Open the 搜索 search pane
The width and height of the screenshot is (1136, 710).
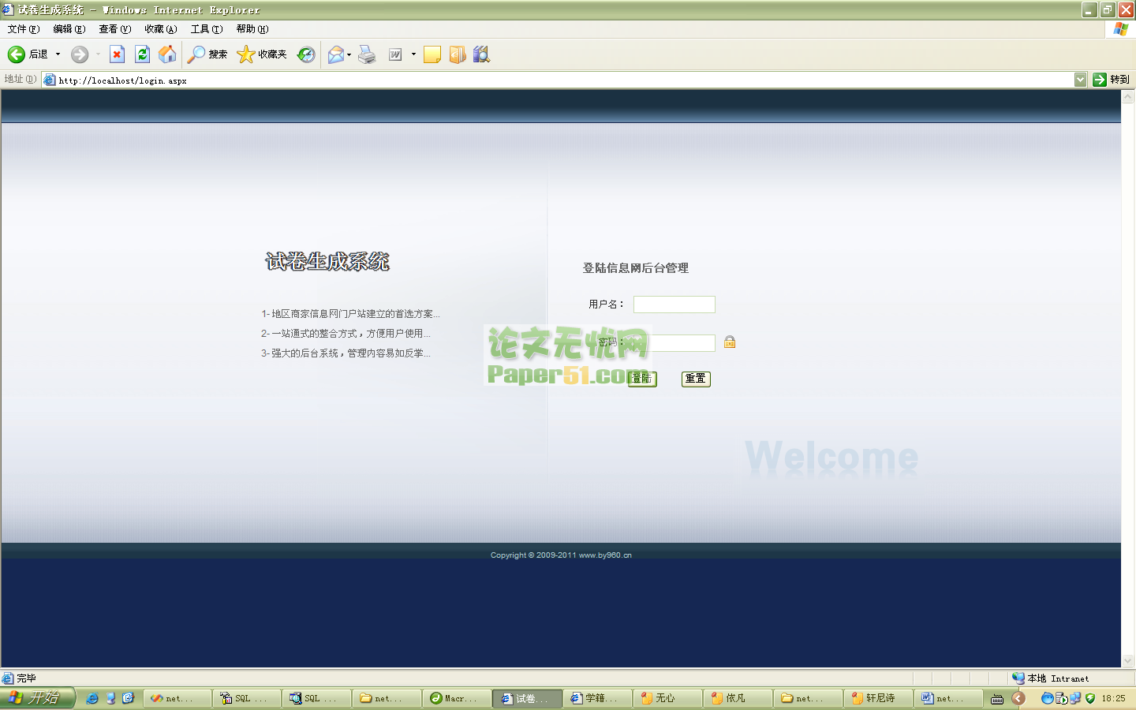(x=207, y=54)
